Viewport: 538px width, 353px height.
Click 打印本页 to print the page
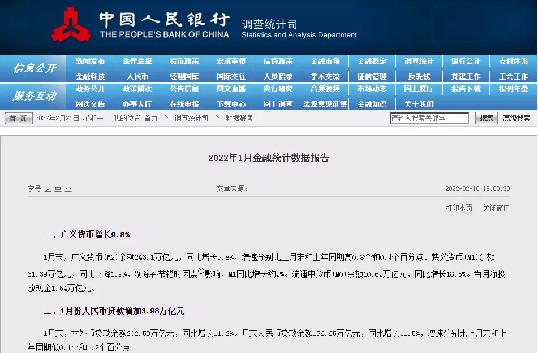click(x=459, y=208)
